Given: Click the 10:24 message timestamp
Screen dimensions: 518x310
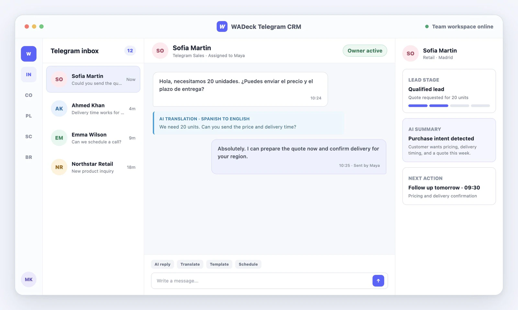Looking at the screenshot, I should (316, 98).
